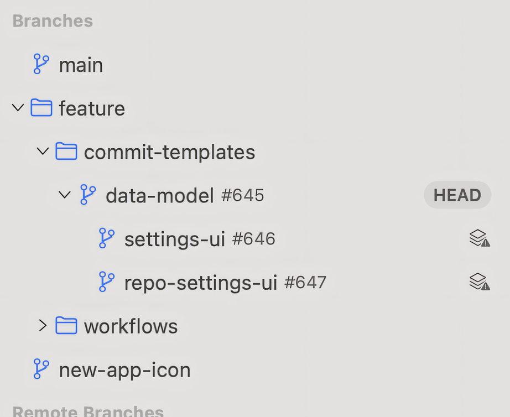The height and width of the screenshot is (417, 510).
Task: Open pull request #647 on repo-settings-ui
Action: point(305,283)
